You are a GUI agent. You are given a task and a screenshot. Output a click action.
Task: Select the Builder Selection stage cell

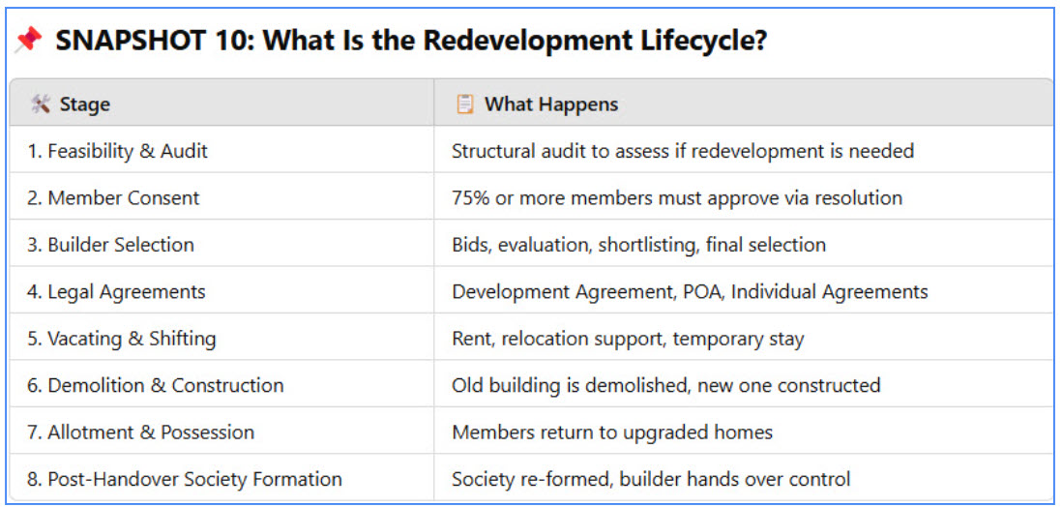221,244
